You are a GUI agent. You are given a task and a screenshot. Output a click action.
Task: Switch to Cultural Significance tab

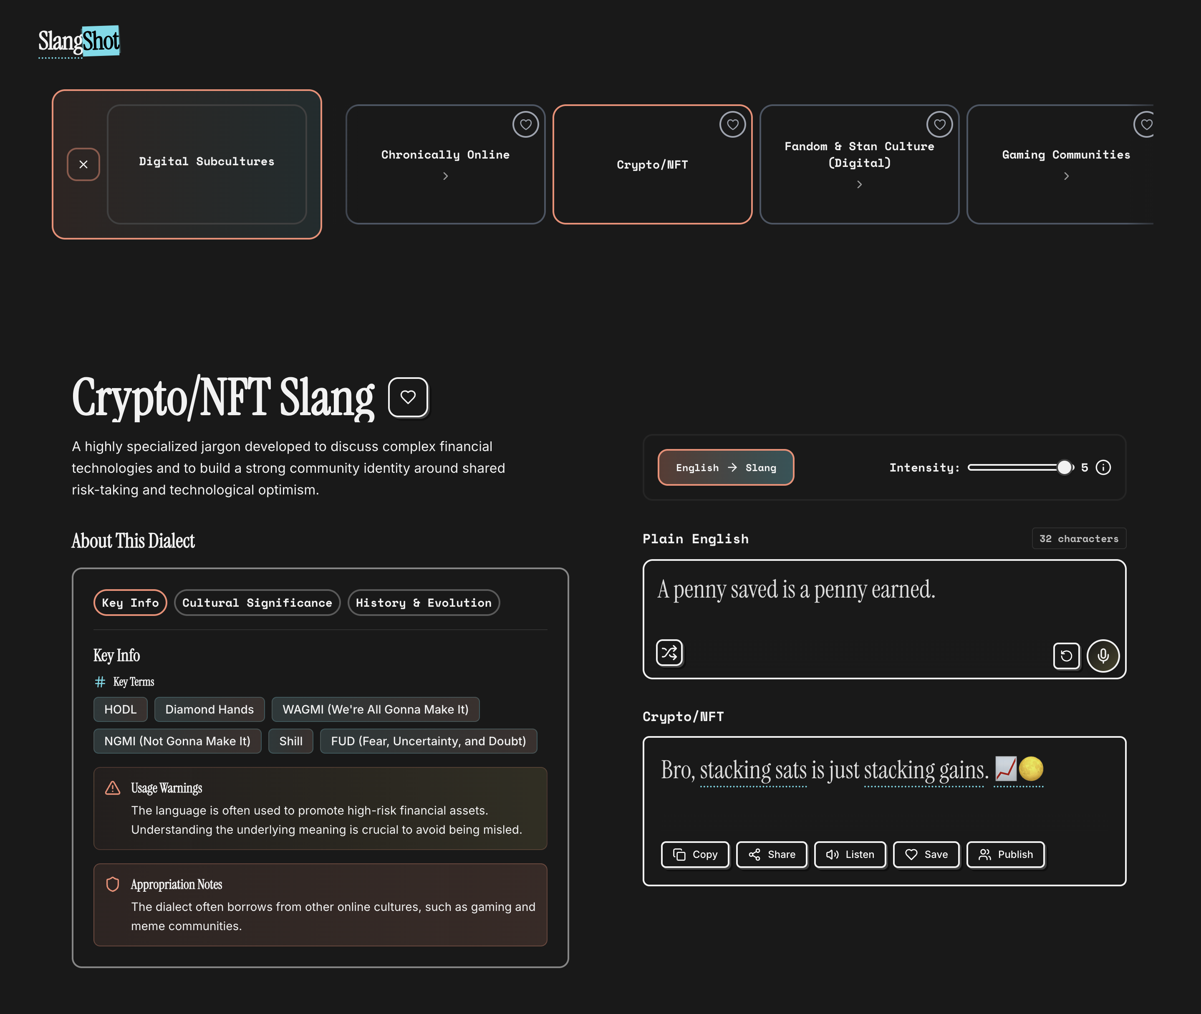tap(257, 603)
